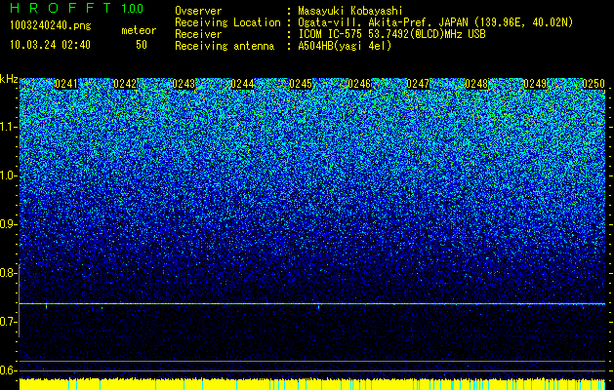
Task: Click the 0.7 frequency axis label
Action: click(x=8, y=322)
